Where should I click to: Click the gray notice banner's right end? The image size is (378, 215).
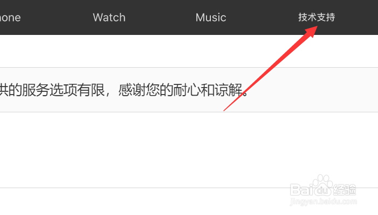338,90
